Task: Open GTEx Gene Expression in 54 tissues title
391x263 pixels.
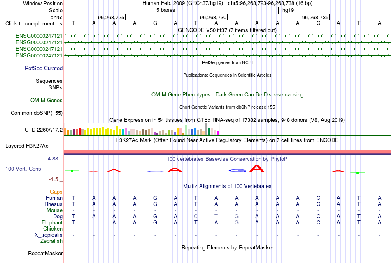Action: click(x=227, y=120)
